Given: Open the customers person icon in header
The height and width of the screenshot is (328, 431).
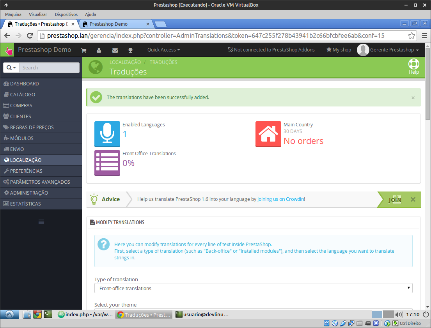Looking at the screenshot, I should [99, 50].
